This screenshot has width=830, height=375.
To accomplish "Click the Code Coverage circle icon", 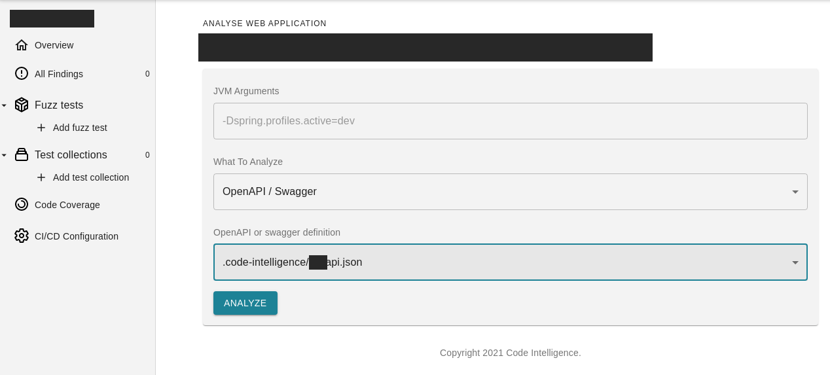I will coord(22,205).
